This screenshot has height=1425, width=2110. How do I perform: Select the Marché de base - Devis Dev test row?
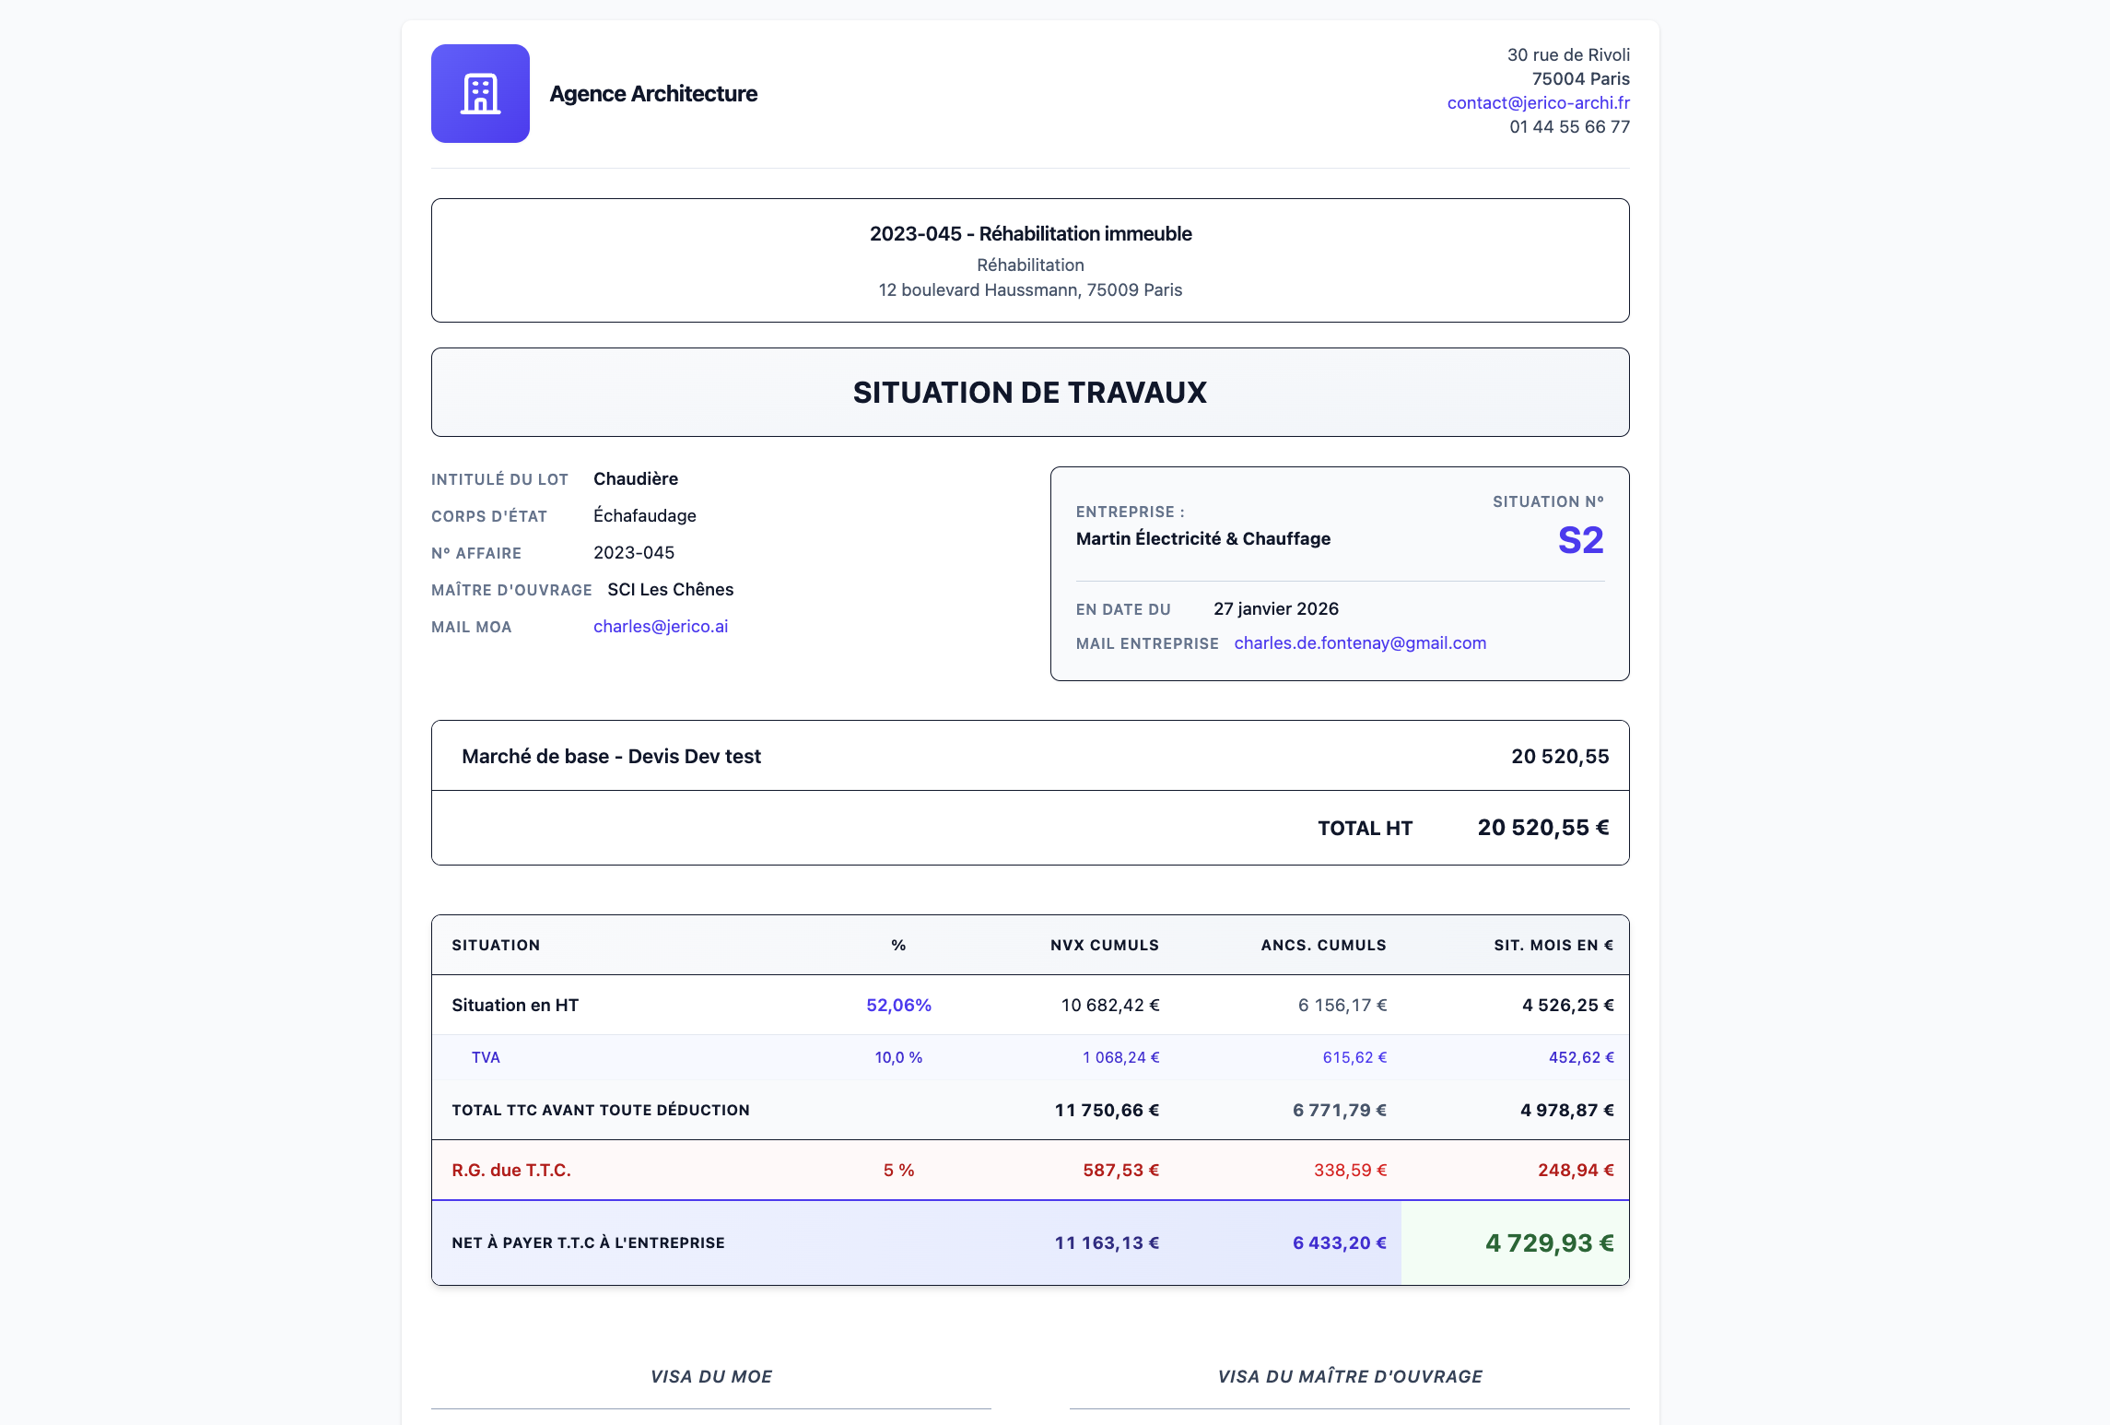tap(611, 756)
